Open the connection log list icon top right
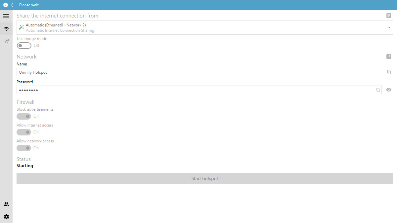 [x=388, y=16]
